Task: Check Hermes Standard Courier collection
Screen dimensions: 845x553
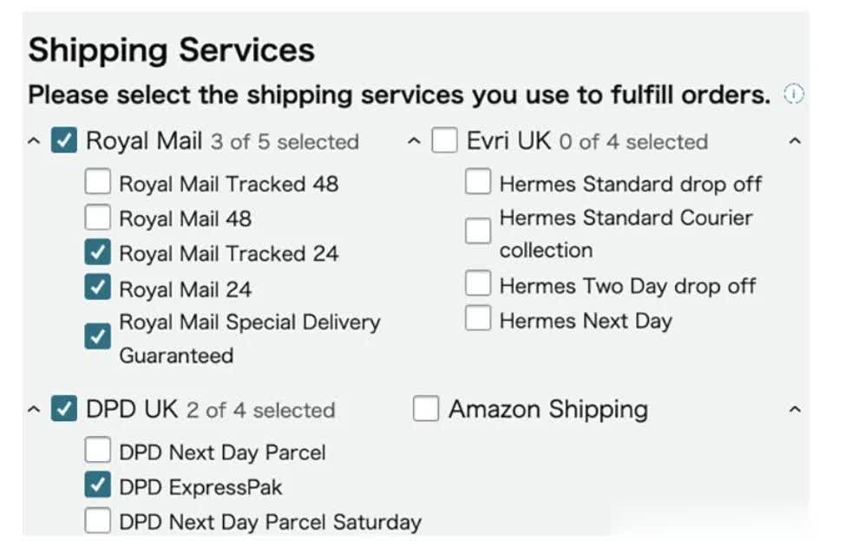Action: point(478,231)
